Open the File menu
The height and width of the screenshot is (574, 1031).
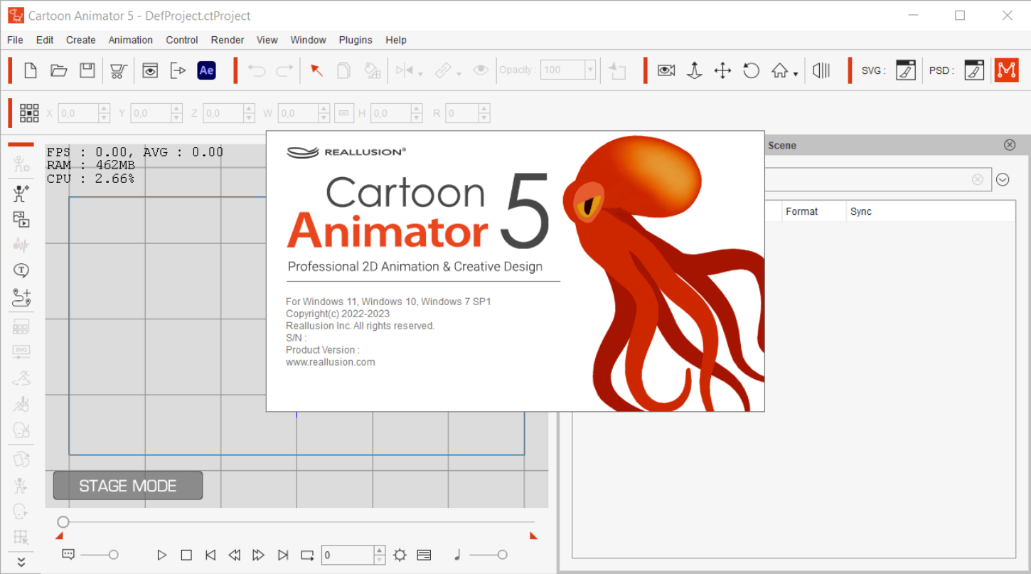coord(15,40)
